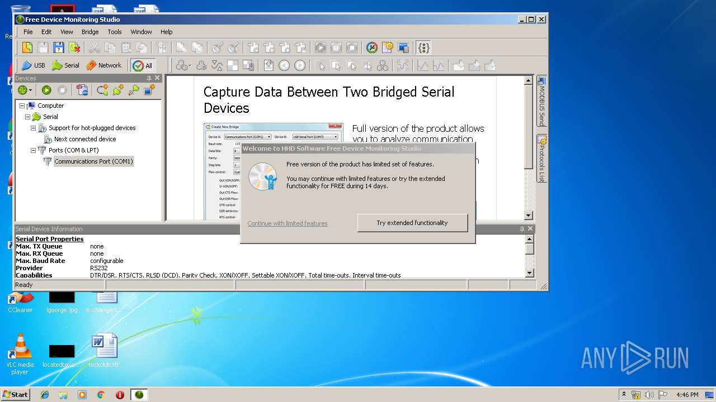
Task: Open the VLC media player desktop shortcut
Action: tap(20, 354)
